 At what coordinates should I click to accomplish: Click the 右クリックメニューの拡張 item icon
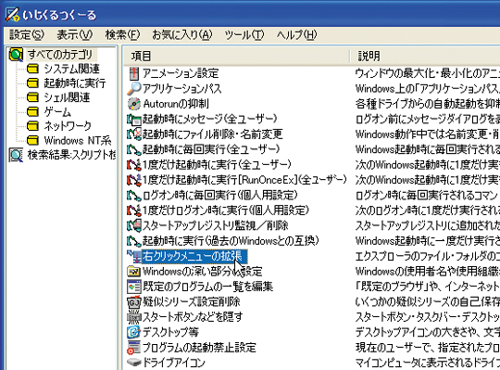134,256
